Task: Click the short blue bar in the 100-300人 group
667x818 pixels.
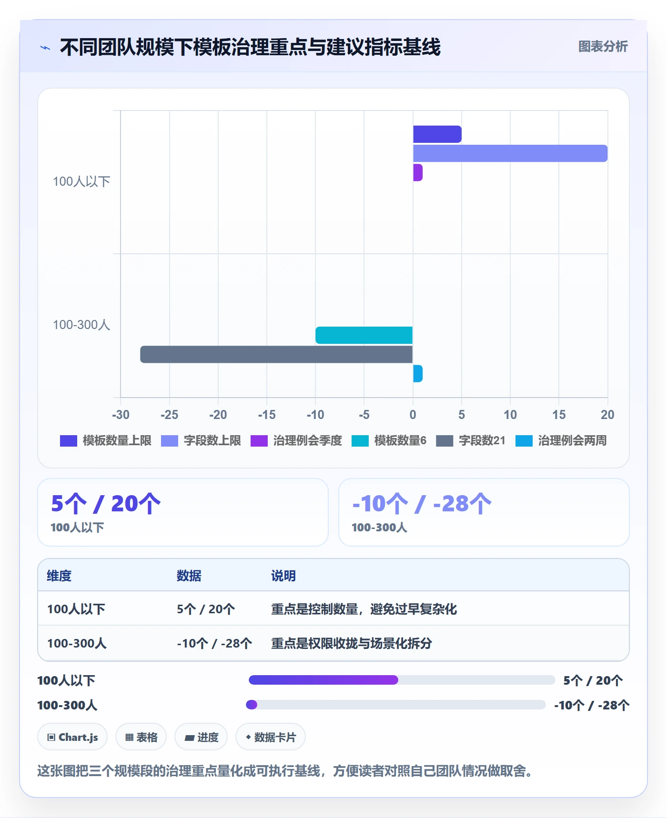Action: [x=418, y=373]
